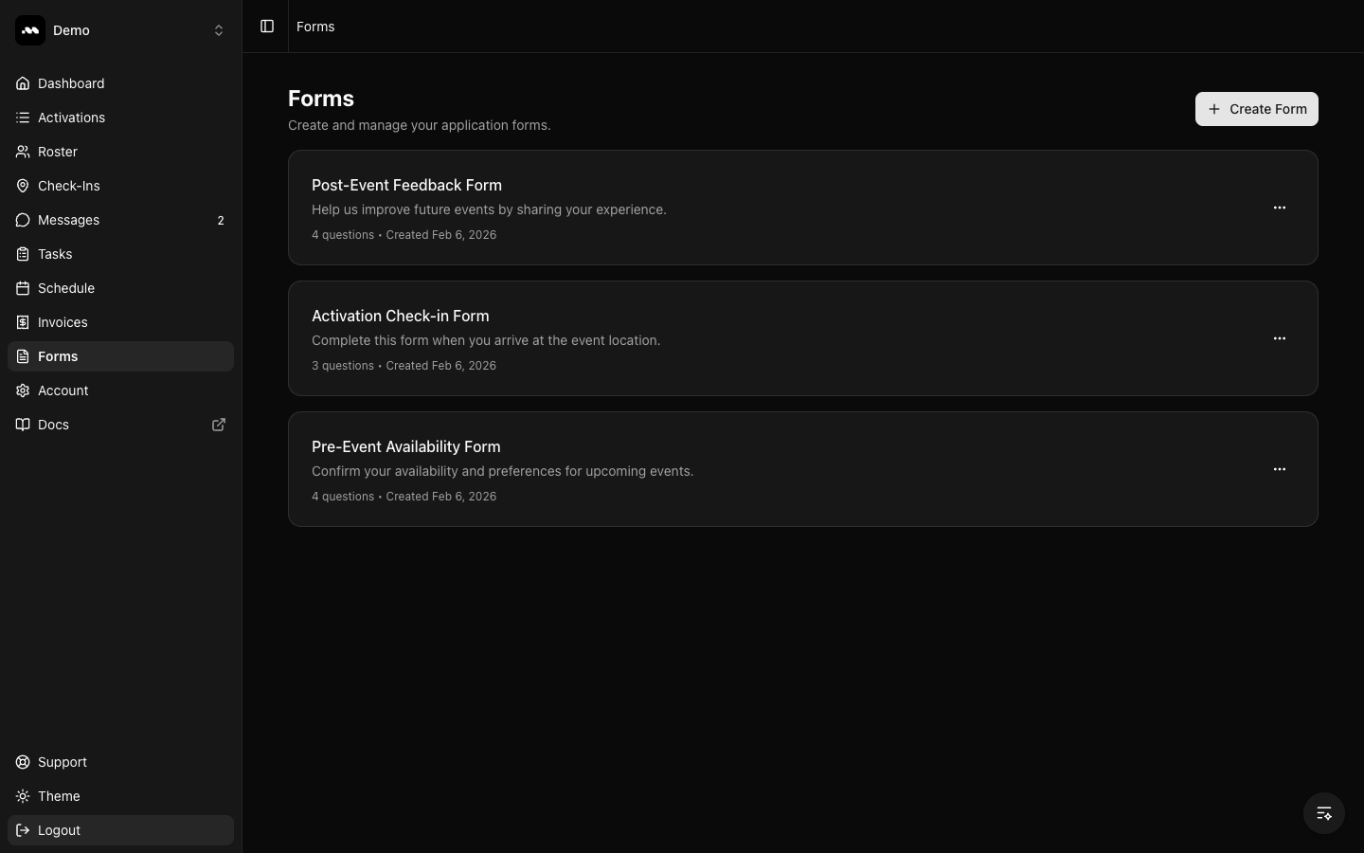This screenshot has height=853, width=1364.
Task: Click the Check-Ins location pin icon
Action: (23, 186)
